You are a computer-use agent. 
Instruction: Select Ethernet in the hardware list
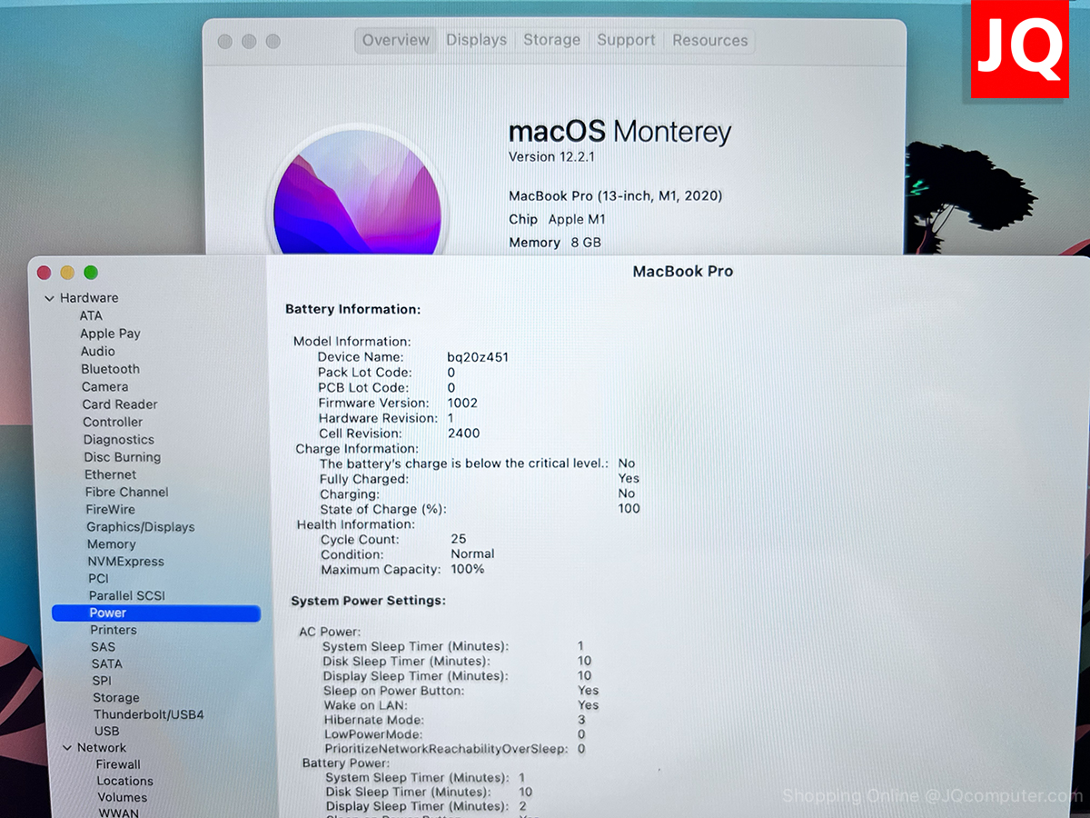click(x=111, y=474)
